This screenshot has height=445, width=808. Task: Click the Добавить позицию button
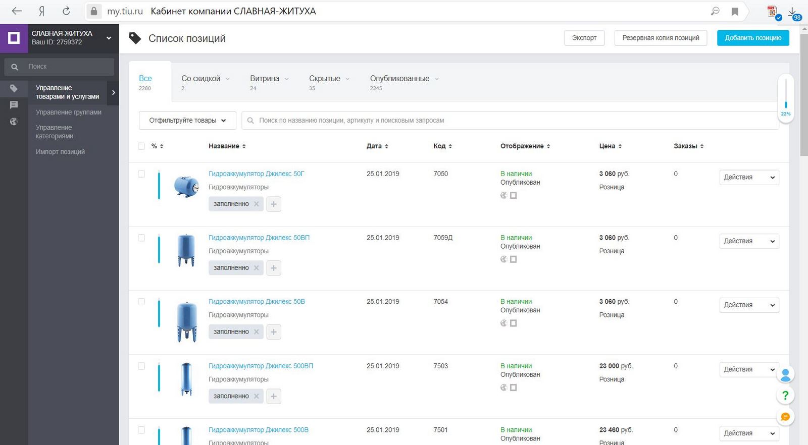tap(753, 38)
